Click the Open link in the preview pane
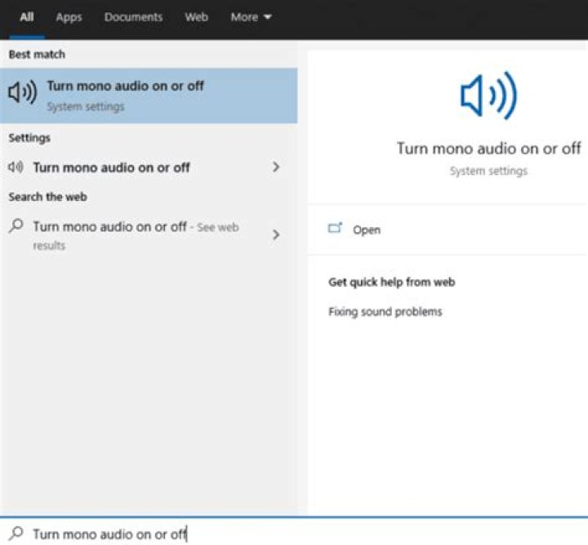Screen dimensions: 588x545 tap(367, 230)
